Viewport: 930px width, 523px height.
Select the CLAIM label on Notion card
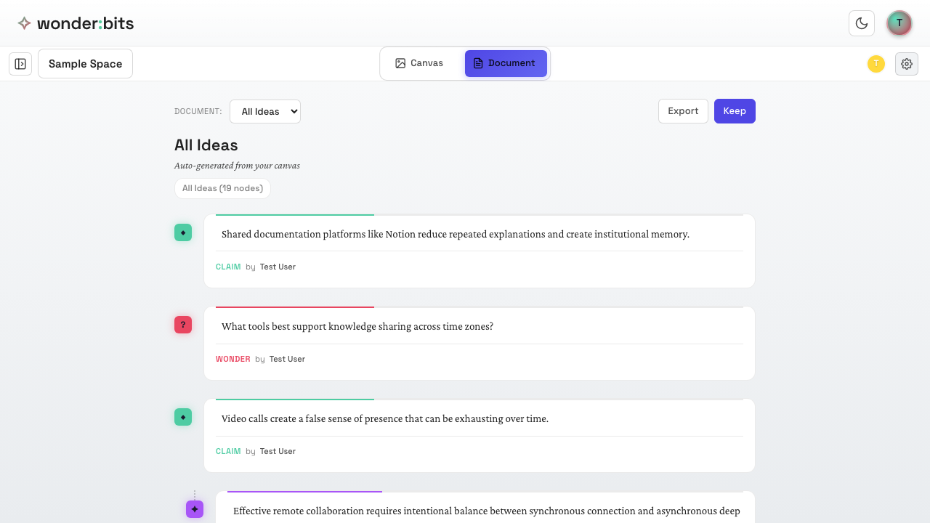228,267
